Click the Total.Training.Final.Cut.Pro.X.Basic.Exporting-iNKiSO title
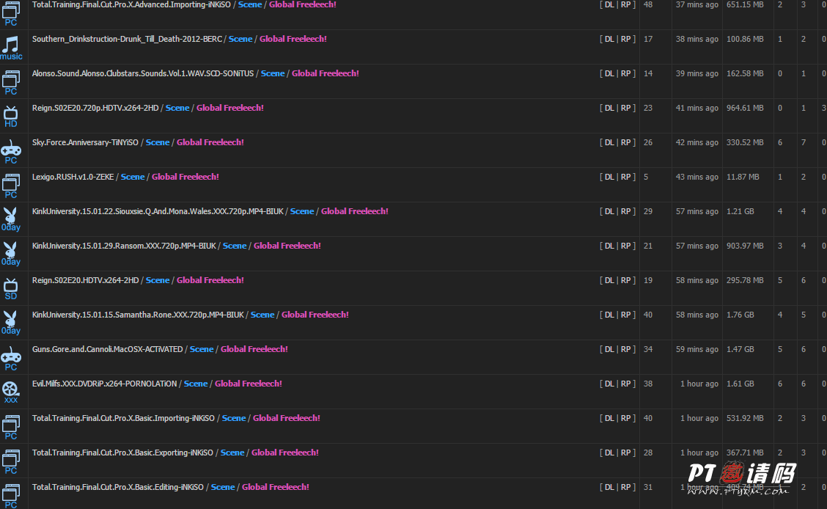The image size is (827, 509). pos(123,453)
